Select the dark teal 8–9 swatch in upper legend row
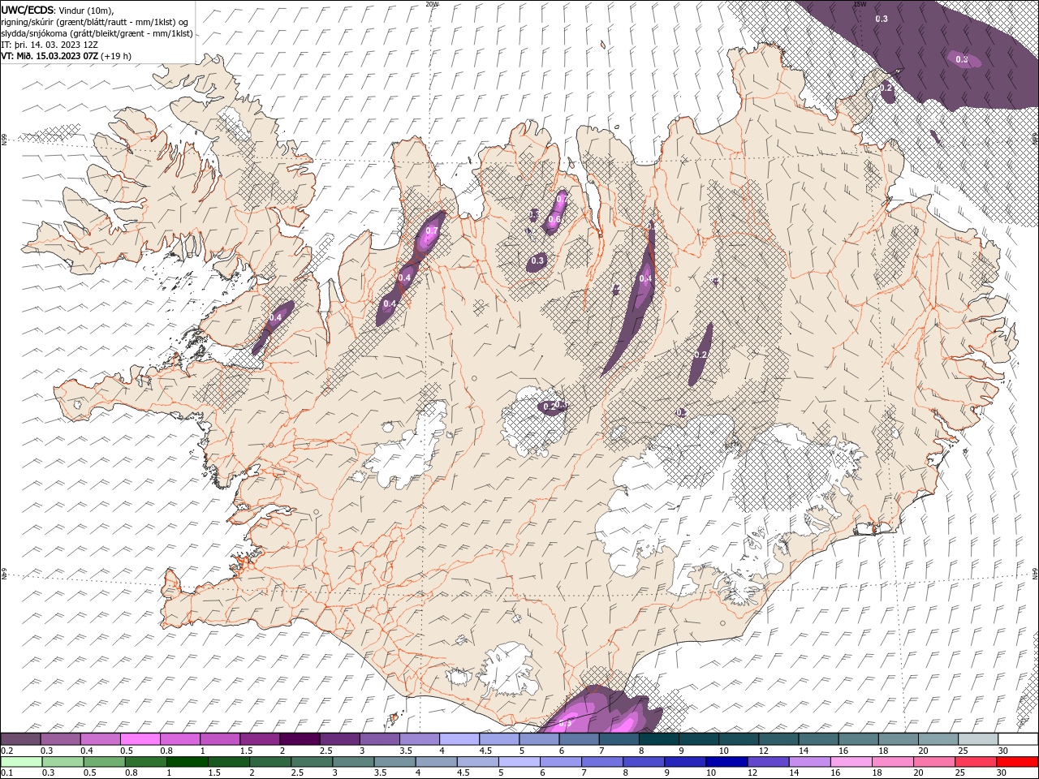1039x779 pixels. [659, 739]
